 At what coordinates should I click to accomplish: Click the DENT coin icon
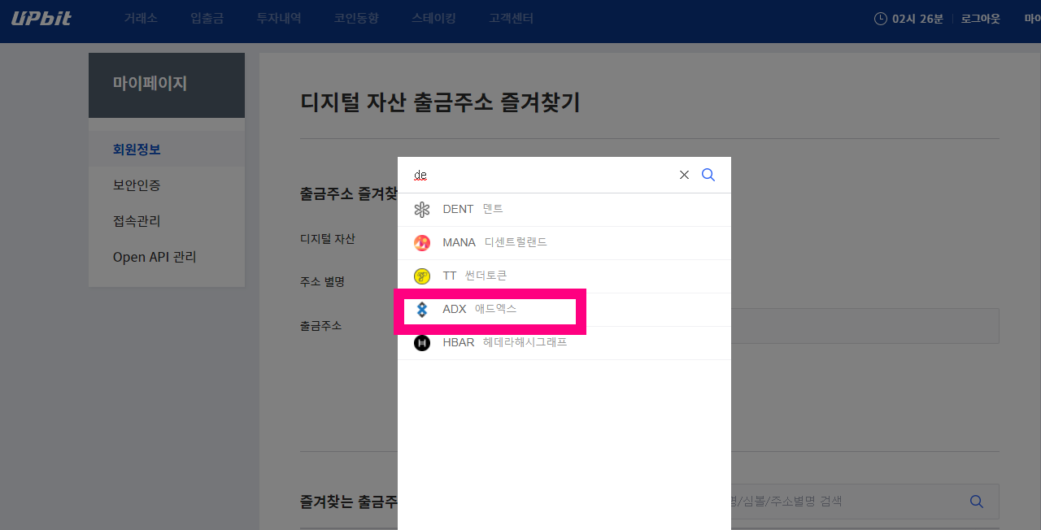point(421,210)
